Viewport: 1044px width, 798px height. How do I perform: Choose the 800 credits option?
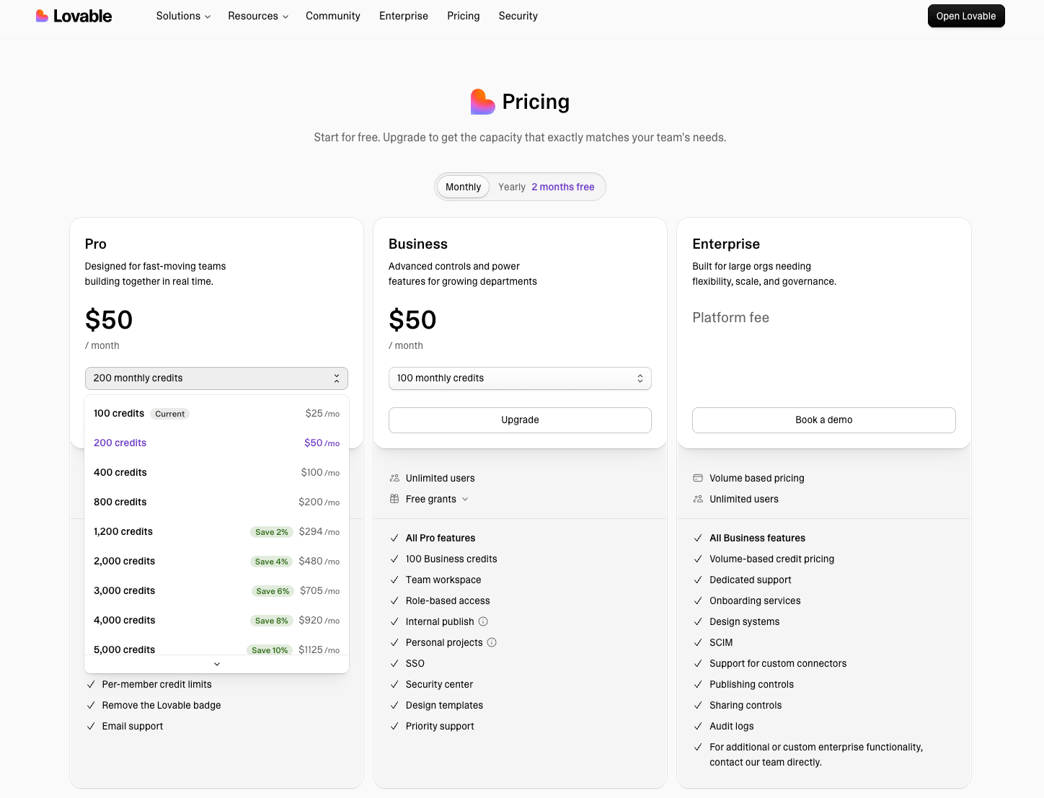[216, 502]
